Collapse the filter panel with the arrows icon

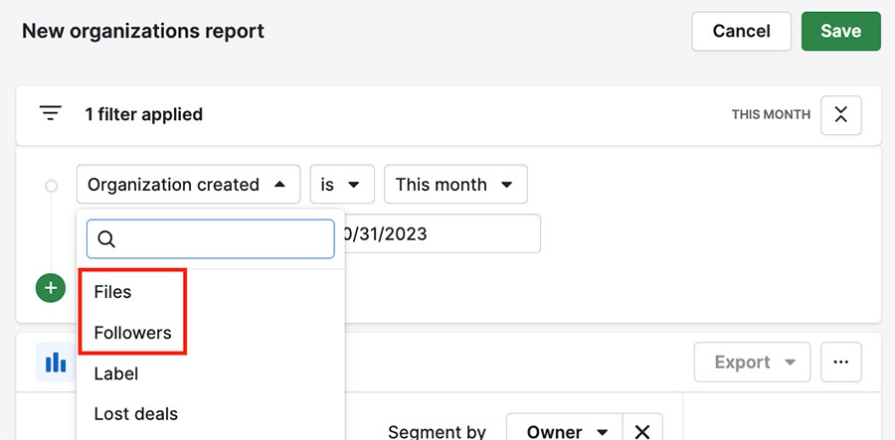pos(840,115)
